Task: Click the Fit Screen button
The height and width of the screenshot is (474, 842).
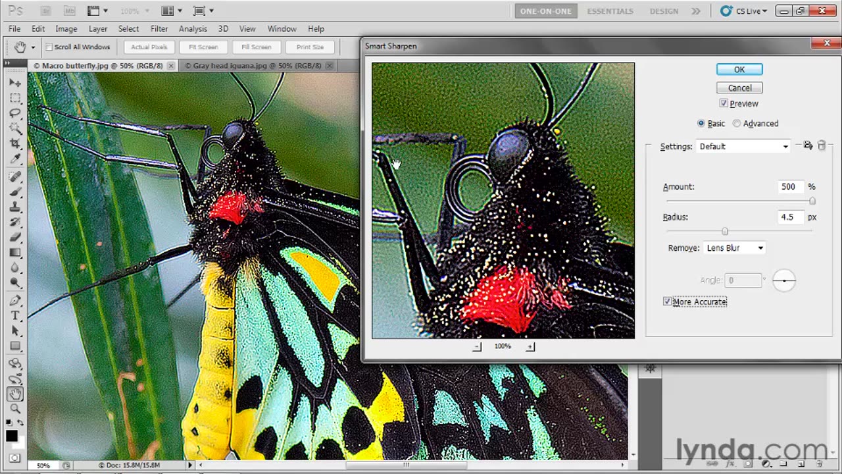Action: point(203,47)
